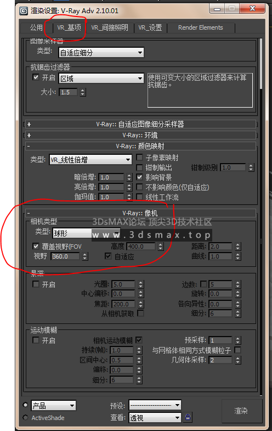Open the 查看 dropdown showing 透视
This screenshot has width=272, height=431.
(155, 418)
